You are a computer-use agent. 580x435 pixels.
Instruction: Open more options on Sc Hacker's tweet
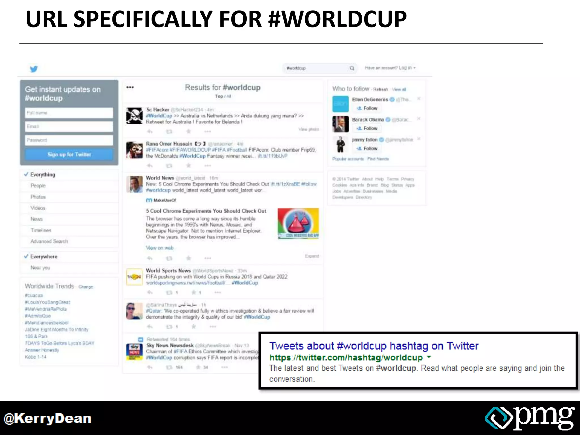pos(208,131)
